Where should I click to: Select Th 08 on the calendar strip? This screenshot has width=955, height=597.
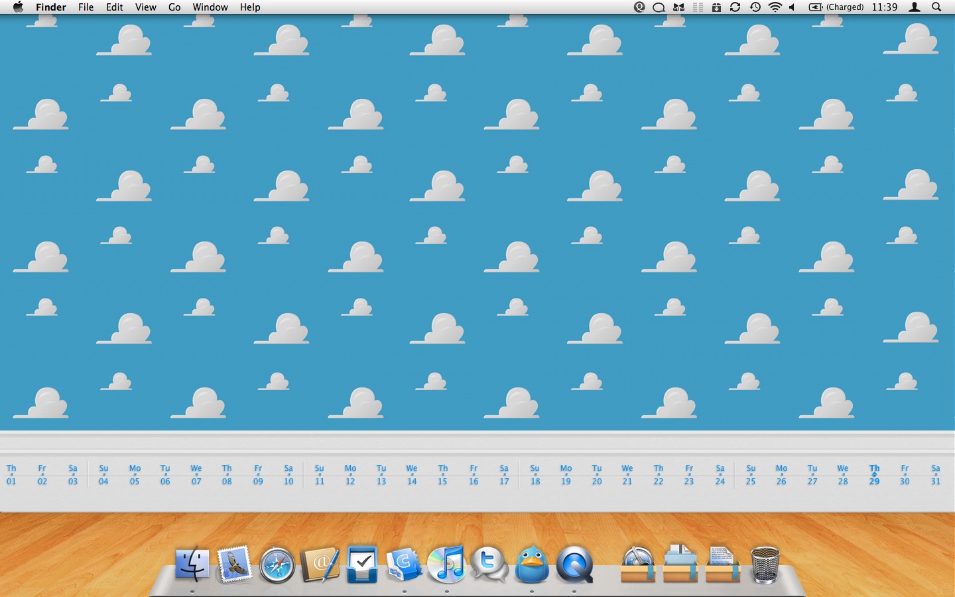[227, 475]
